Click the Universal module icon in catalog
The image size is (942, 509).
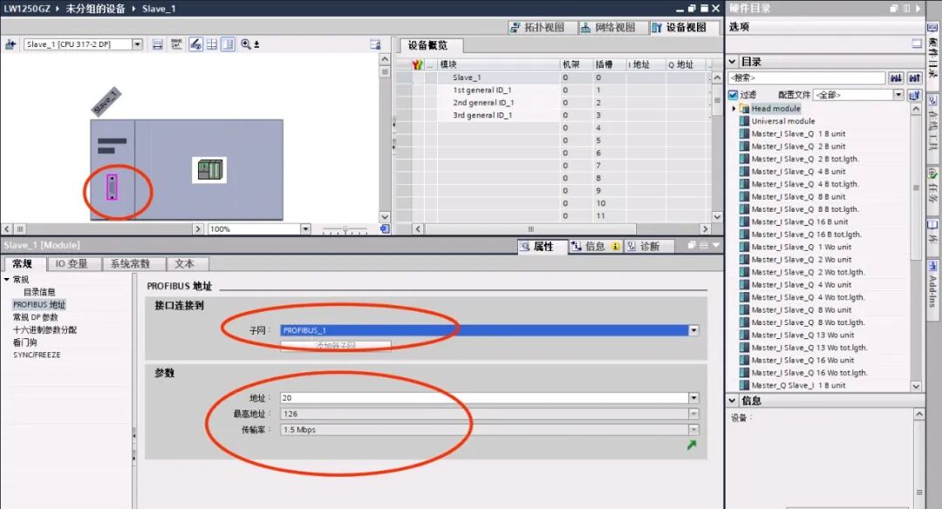coord(744,121)
